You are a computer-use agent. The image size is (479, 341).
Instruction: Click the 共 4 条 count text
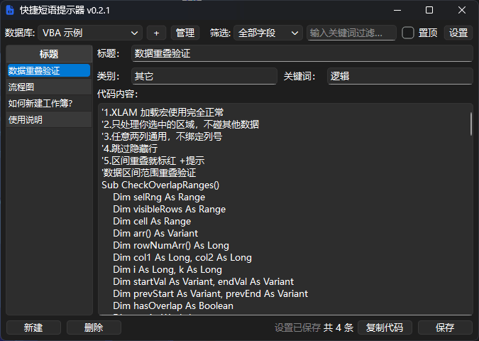click(x=338, y=328)
